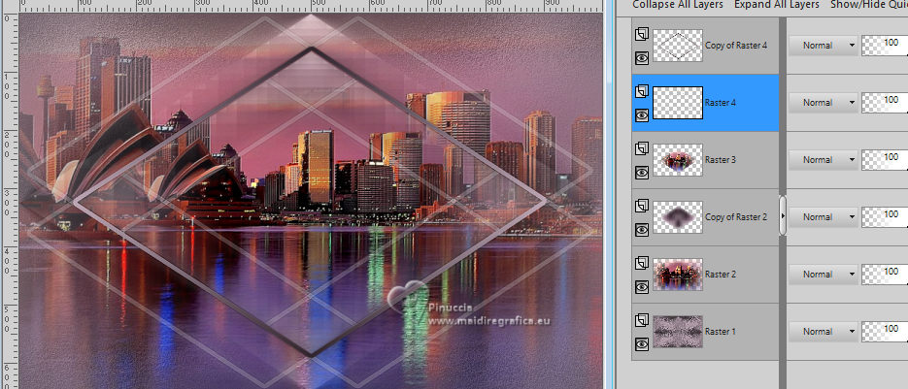Adjust opacity slider of Raster 3

point(885,160)
